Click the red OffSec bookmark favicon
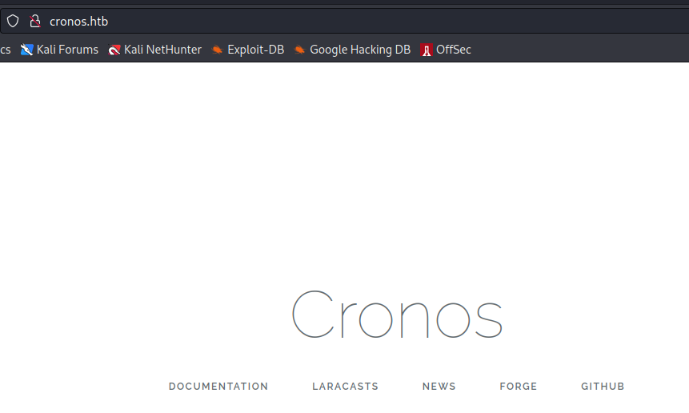 point(427,50)
